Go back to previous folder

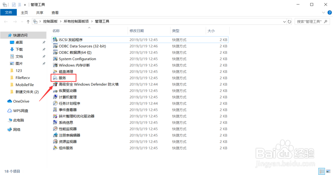pos(6,22)
